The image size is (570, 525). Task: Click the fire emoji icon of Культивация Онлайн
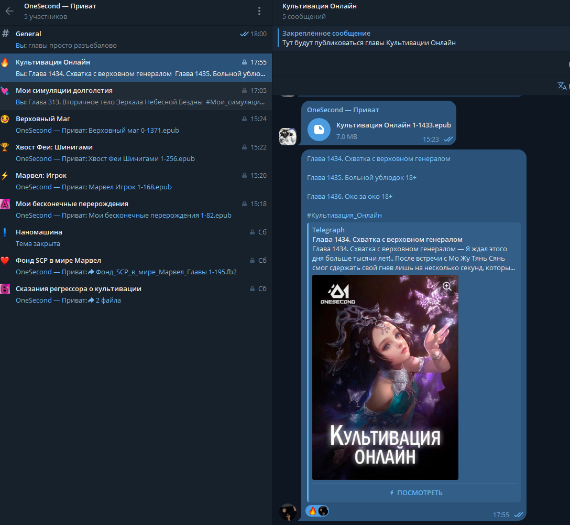click(x=5, y=62)
